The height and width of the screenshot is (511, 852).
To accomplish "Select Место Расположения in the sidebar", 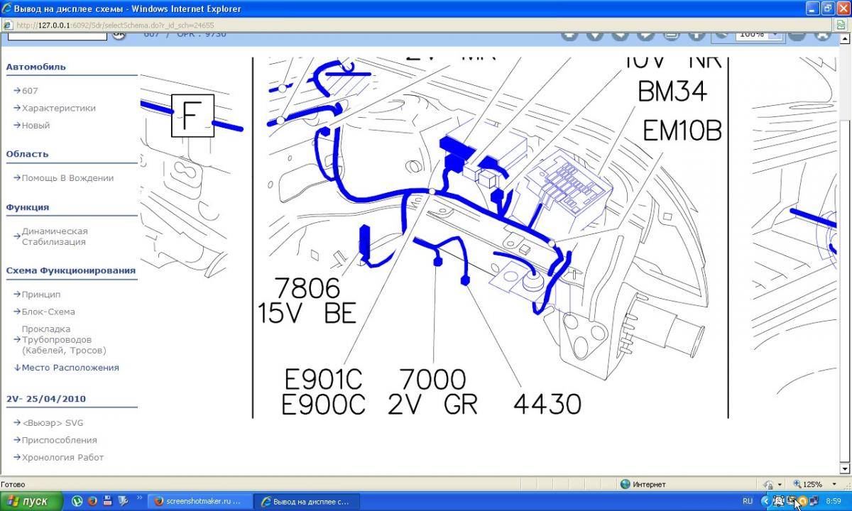I will 70,368.
